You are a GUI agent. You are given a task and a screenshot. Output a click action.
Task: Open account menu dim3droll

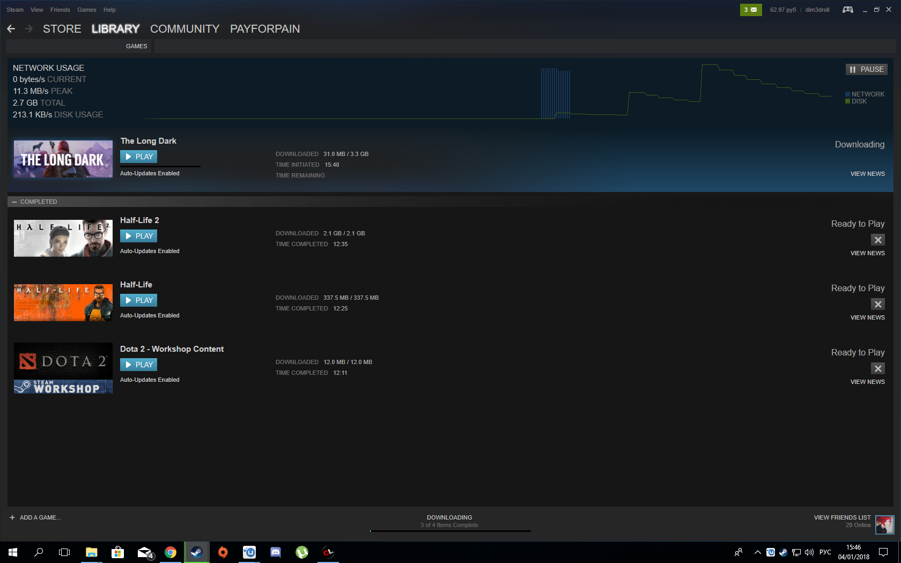coord(817,10)
